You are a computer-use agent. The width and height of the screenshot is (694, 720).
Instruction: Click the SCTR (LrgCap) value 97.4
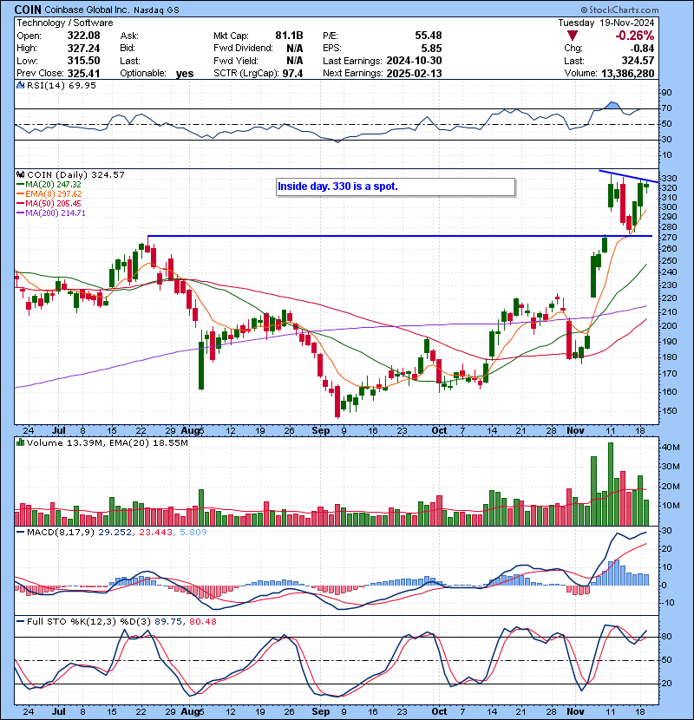[292, 74]
